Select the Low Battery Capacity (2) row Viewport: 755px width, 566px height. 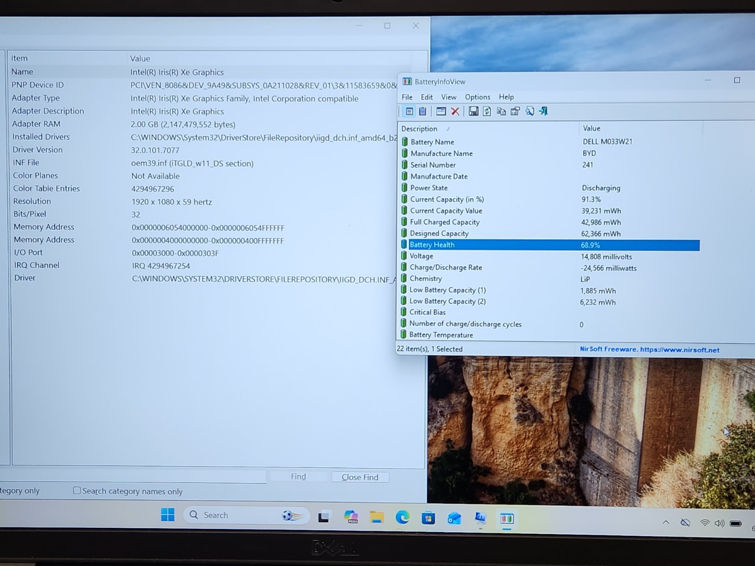pos(550,301)
